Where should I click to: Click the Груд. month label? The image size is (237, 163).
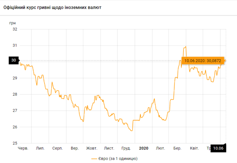126,148
